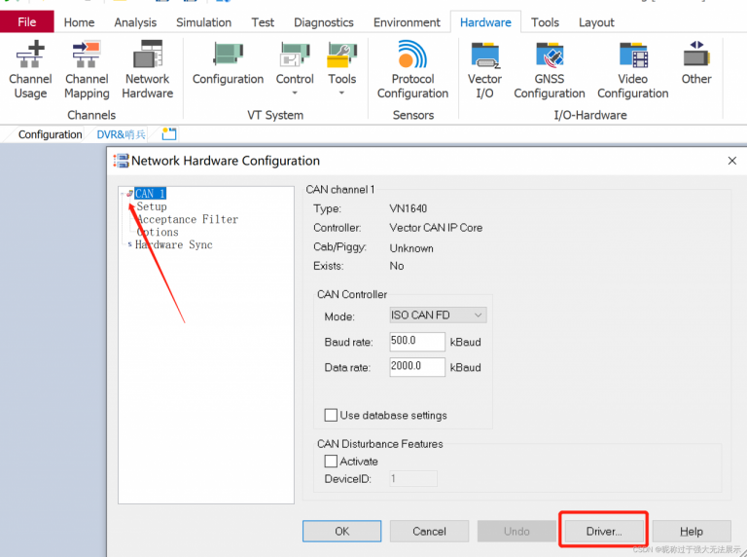Screen dimensions: 747x557
Task: Select Acceptance Filter in the tree
Action: pyautogui.click(x=187, y=220)
